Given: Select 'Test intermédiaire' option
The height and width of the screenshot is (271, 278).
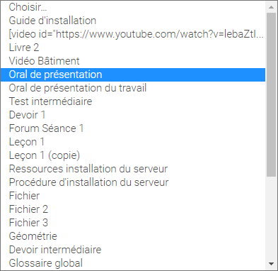Looking at the screenshot, I should [x=133, y=101].
